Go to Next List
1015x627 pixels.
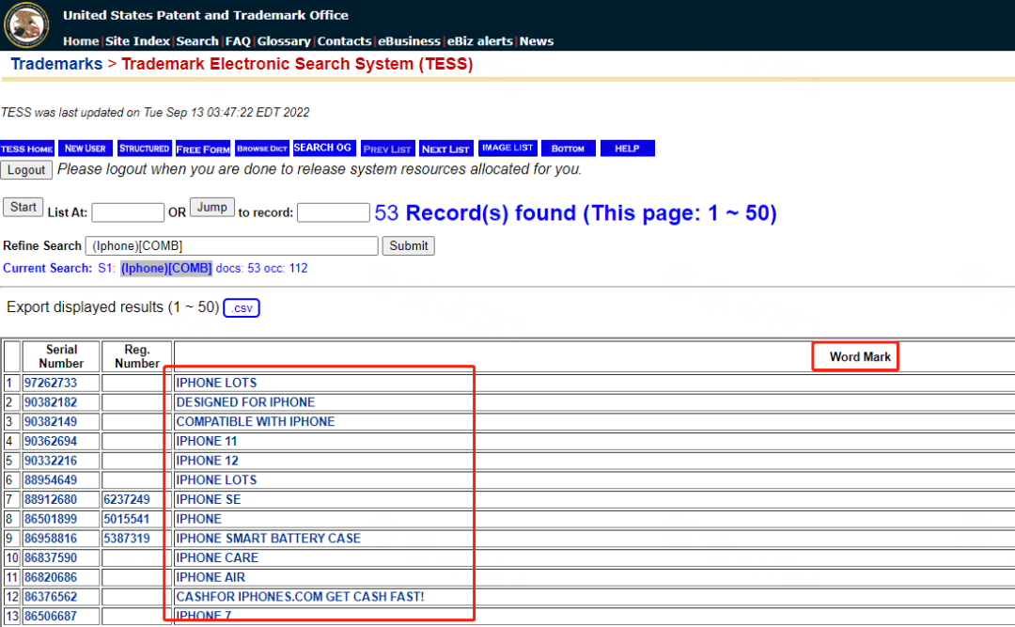click(x=446, y=149)
